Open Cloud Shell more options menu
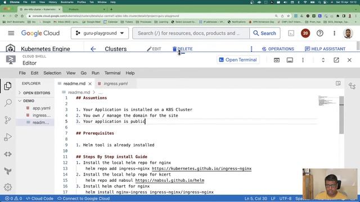This screenshot has height=202, width=360. [x=303, y=60]
